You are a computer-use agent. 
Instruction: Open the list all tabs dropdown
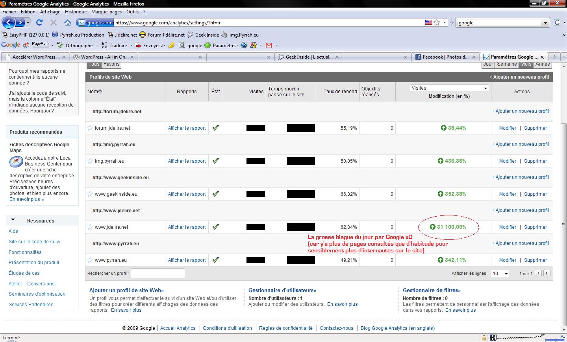click(x=563, y=57)
